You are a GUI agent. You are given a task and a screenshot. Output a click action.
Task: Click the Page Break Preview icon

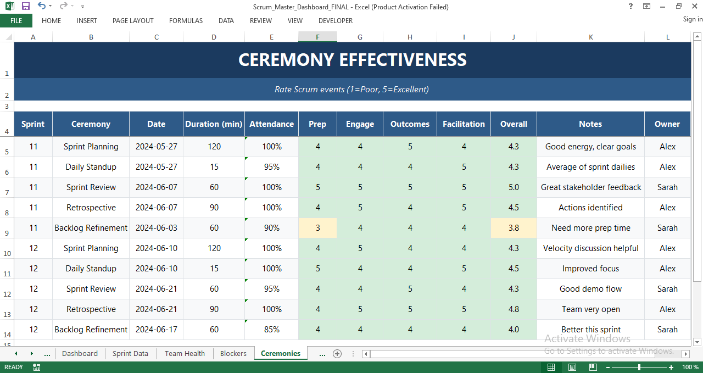click(x=593, y=367)
